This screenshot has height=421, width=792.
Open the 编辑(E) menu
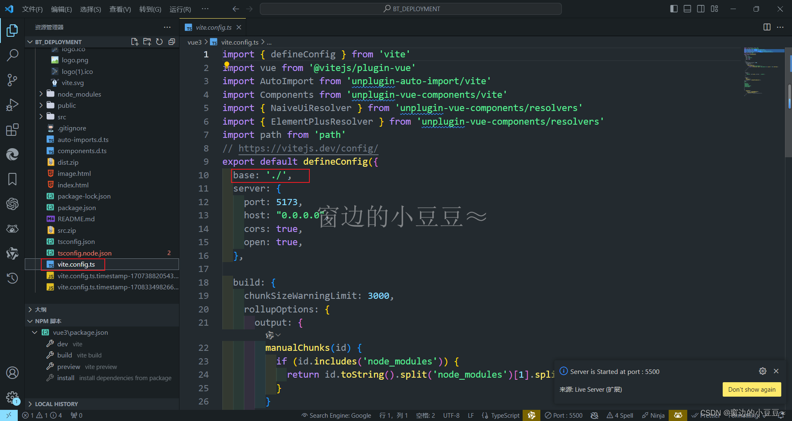pyautogui.click(x=61, y=9)
